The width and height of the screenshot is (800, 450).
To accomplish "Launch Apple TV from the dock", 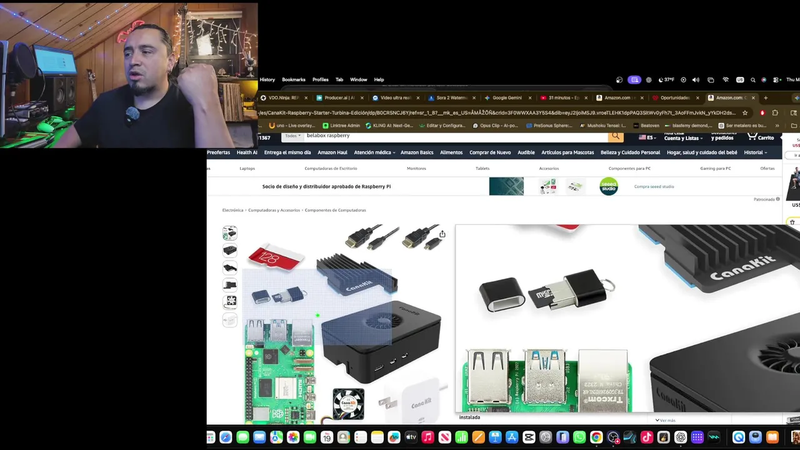I will 411,437.
